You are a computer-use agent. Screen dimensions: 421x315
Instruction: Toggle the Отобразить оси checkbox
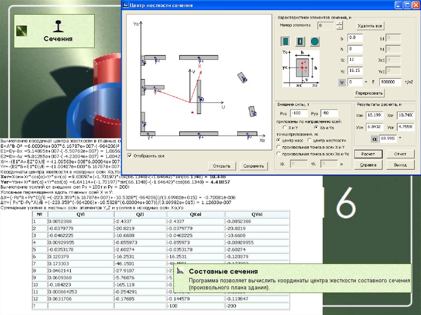point(130,156)
